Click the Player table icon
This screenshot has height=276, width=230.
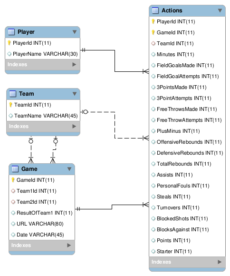11,32
